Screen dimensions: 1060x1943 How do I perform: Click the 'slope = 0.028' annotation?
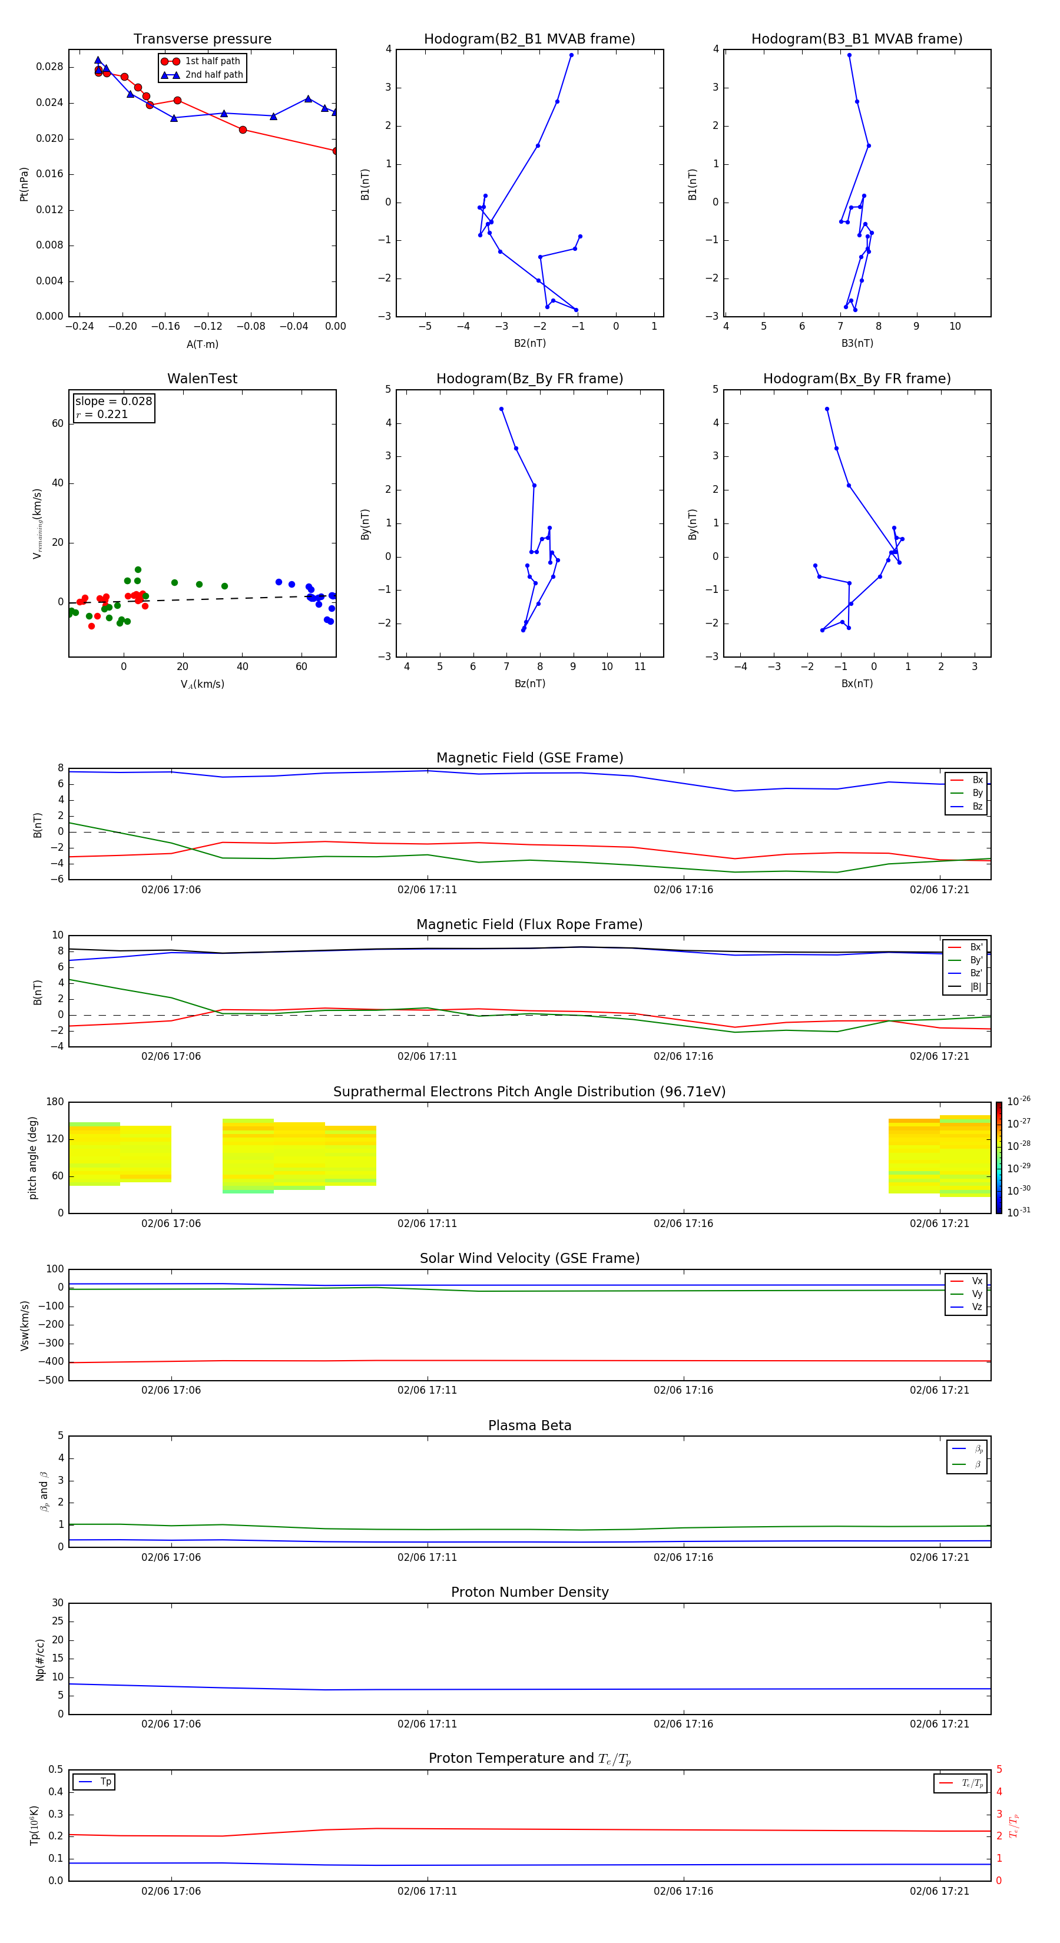point(114,402)
